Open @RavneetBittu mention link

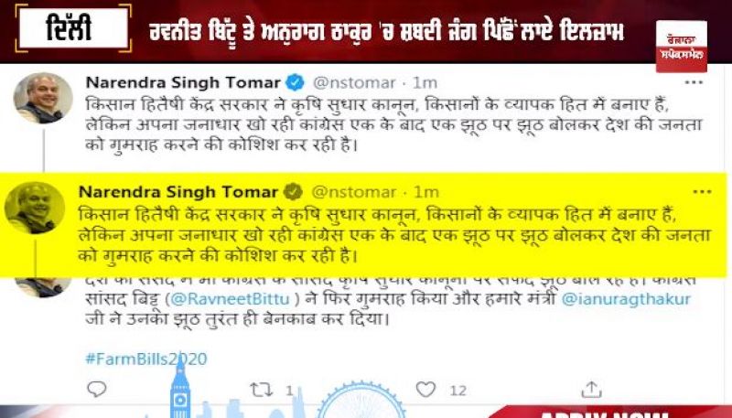click(x=231, y=298)
